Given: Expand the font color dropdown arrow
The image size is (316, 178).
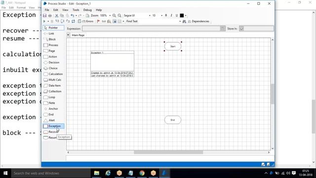Looking at the screenshot, I should click(x=186, y=15).
